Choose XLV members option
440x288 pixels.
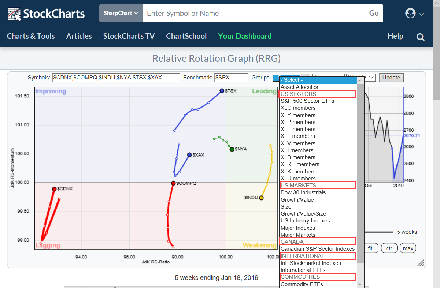318,143
